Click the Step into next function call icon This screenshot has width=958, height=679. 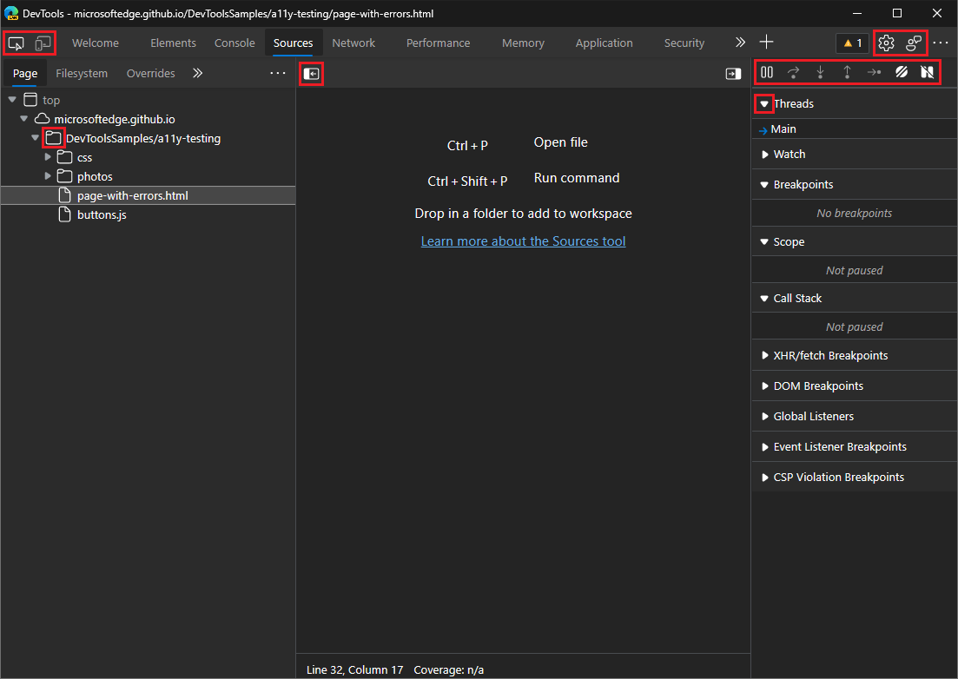coord(820,73)
